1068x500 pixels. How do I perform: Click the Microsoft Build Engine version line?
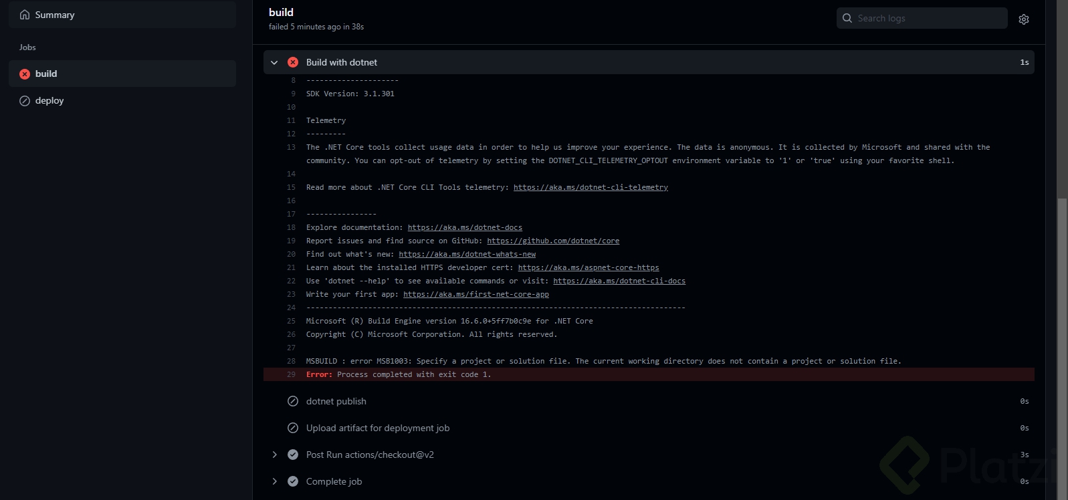coord(449,321)
